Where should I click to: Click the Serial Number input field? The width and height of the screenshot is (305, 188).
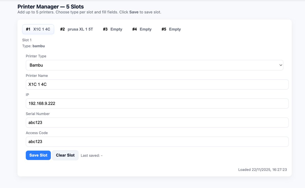click(157, 122)
